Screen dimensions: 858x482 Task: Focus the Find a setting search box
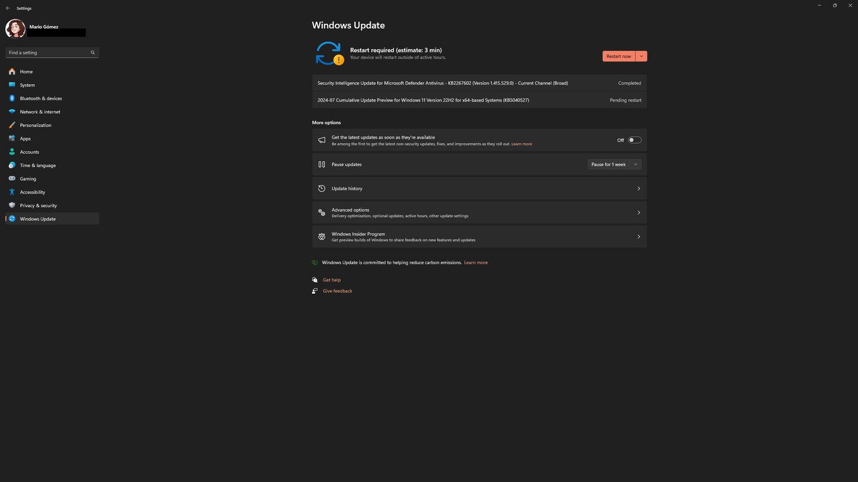click(52, 53)
